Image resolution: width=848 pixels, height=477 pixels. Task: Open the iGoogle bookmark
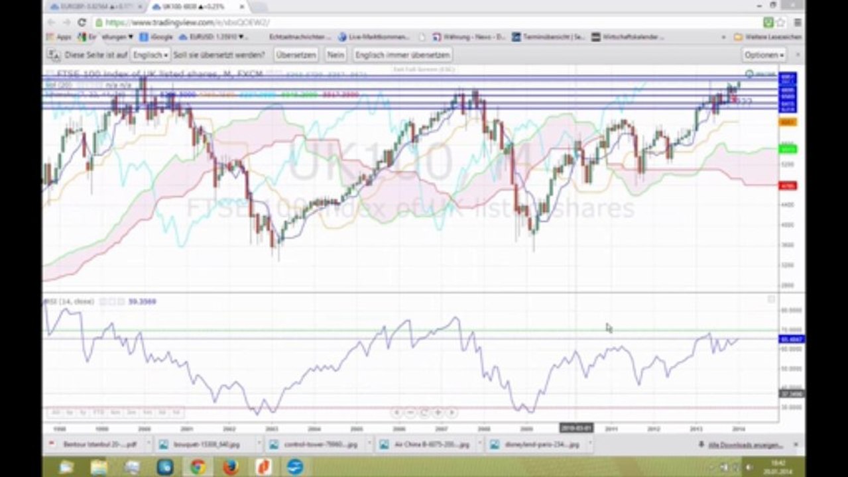pyautogui.click(x=156, y=37)
